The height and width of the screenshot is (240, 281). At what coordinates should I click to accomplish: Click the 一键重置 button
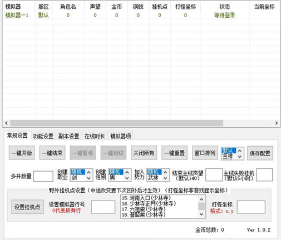click(175, 153)
